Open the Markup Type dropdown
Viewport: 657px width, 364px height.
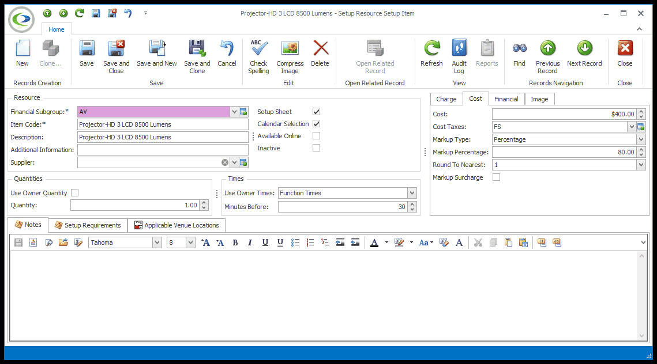pos(641,139)
